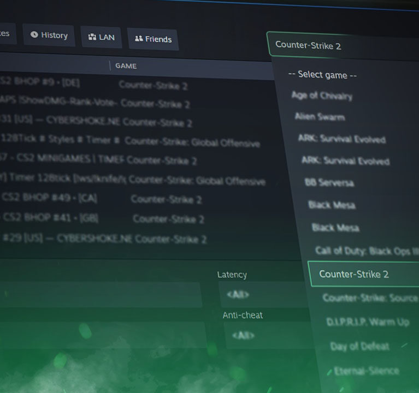Open the Anti-cheat <All> dropdown

(x=269, y=336)
